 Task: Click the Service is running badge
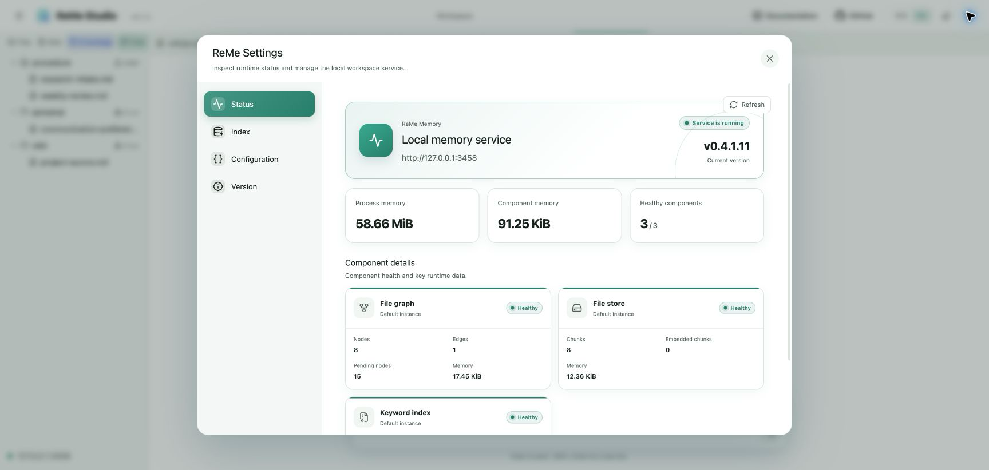click(714, 123)
